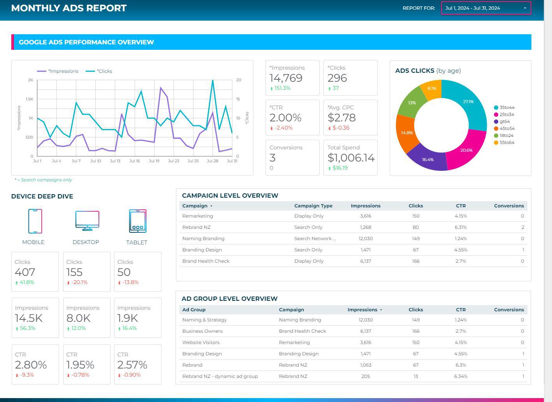Toggle the Clicks series in chart legend
The width and height of the screenshot is (552, 402).
99,71
